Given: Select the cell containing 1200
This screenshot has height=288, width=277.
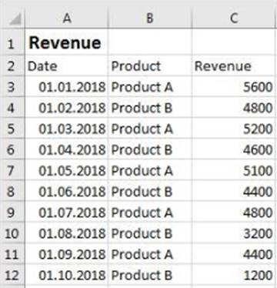Looking at the screenshot, I should 233,276.
